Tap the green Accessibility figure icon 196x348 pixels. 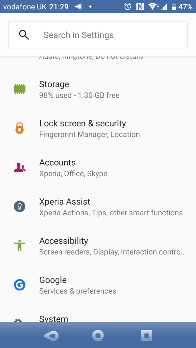[20, 246]
